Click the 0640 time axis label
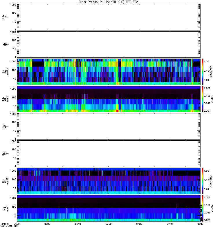The image size is (217, 232). (x=78, y=224)
